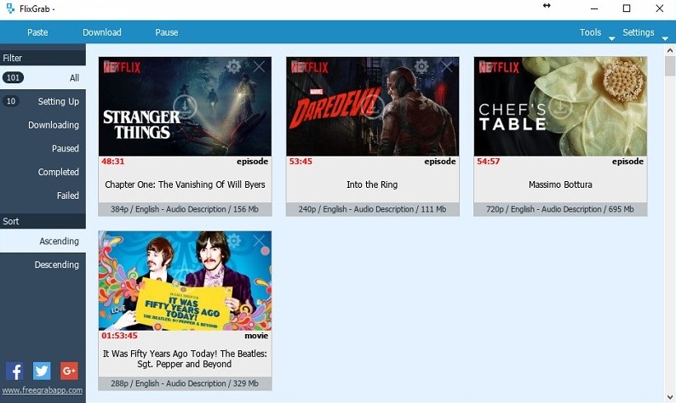This screenshot has width=676, height=403.
Task: Filter by Paused status
Action: [x=43, y=148]
